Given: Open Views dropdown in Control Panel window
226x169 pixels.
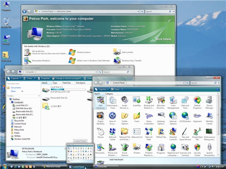Looking at the screenshot, I should 117,89.
